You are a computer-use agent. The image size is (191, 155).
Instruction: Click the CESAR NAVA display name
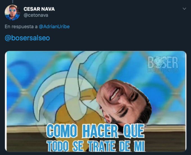39,9
